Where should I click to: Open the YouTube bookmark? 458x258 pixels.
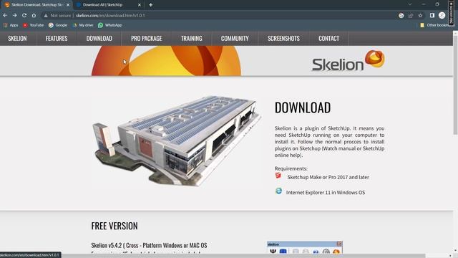[x=34, y=25]
